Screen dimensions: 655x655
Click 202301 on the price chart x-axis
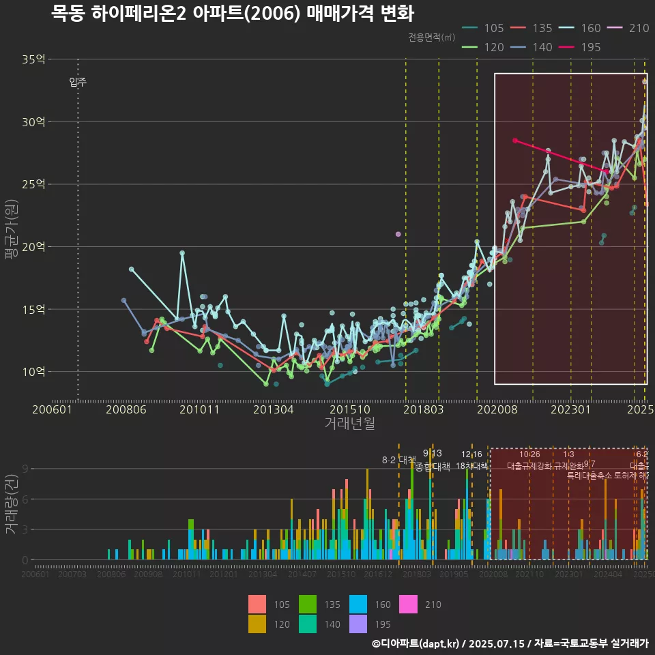pos(570,409)
